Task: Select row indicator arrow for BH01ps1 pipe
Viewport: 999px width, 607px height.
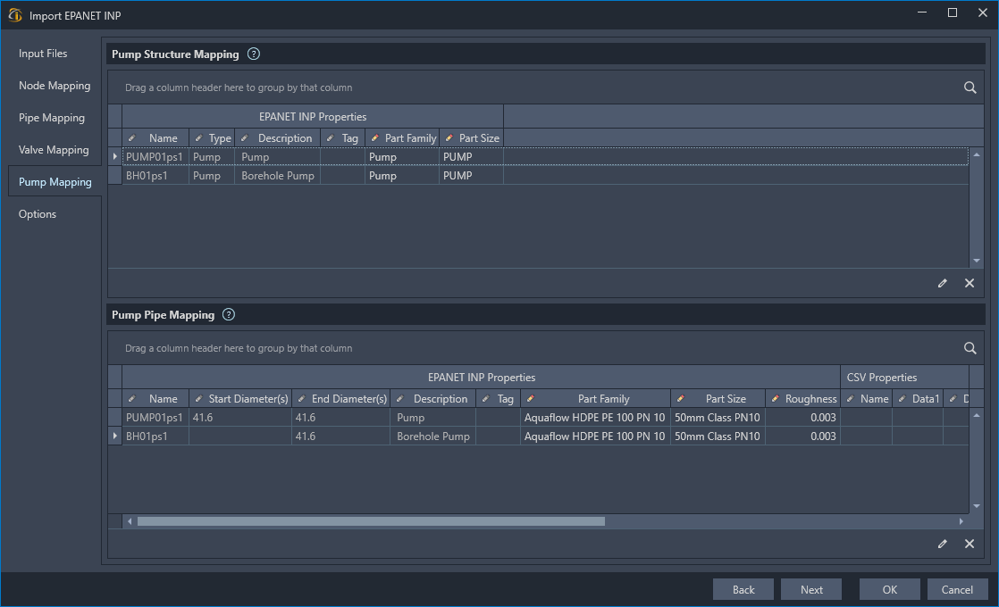Action: coord(114,436)
